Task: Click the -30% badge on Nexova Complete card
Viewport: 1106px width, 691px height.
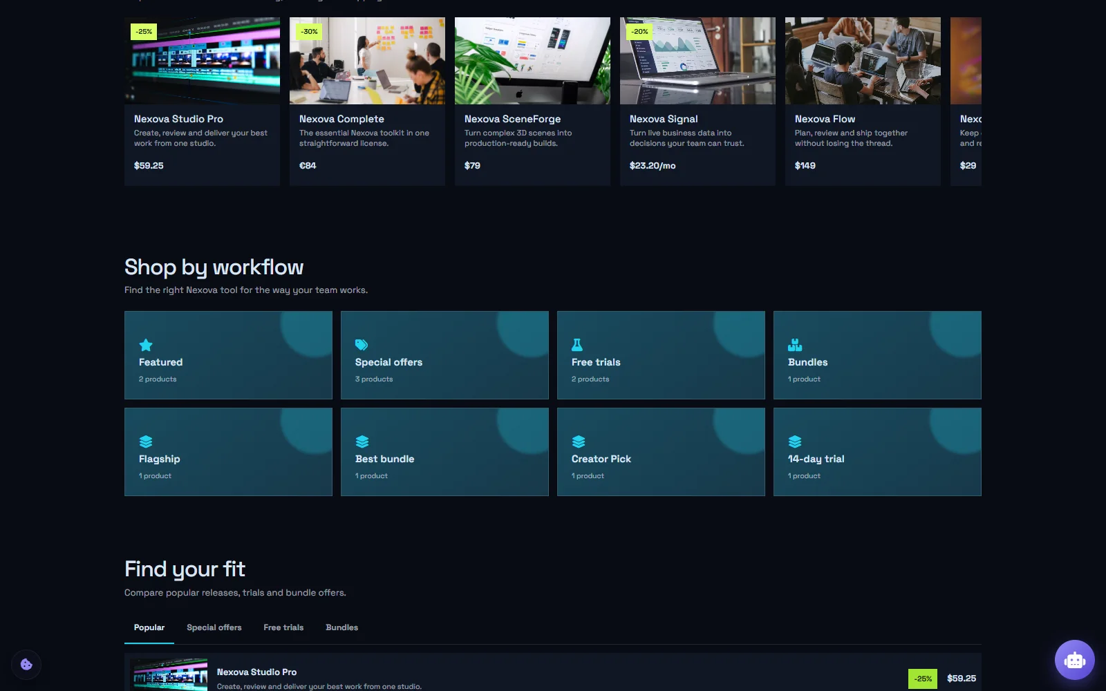Action: click(309, 31)
